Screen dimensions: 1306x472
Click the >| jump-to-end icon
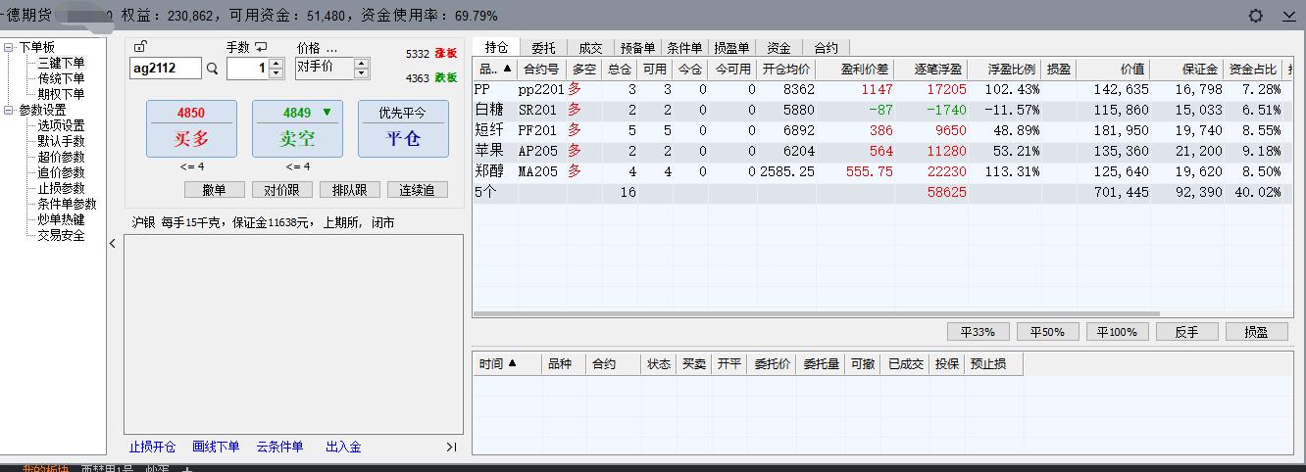click(451, 447)
